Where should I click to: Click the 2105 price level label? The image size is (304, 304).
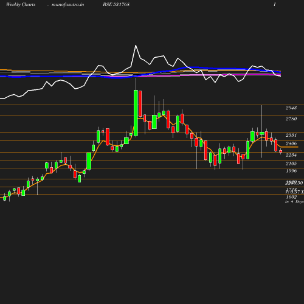[291, 164]
